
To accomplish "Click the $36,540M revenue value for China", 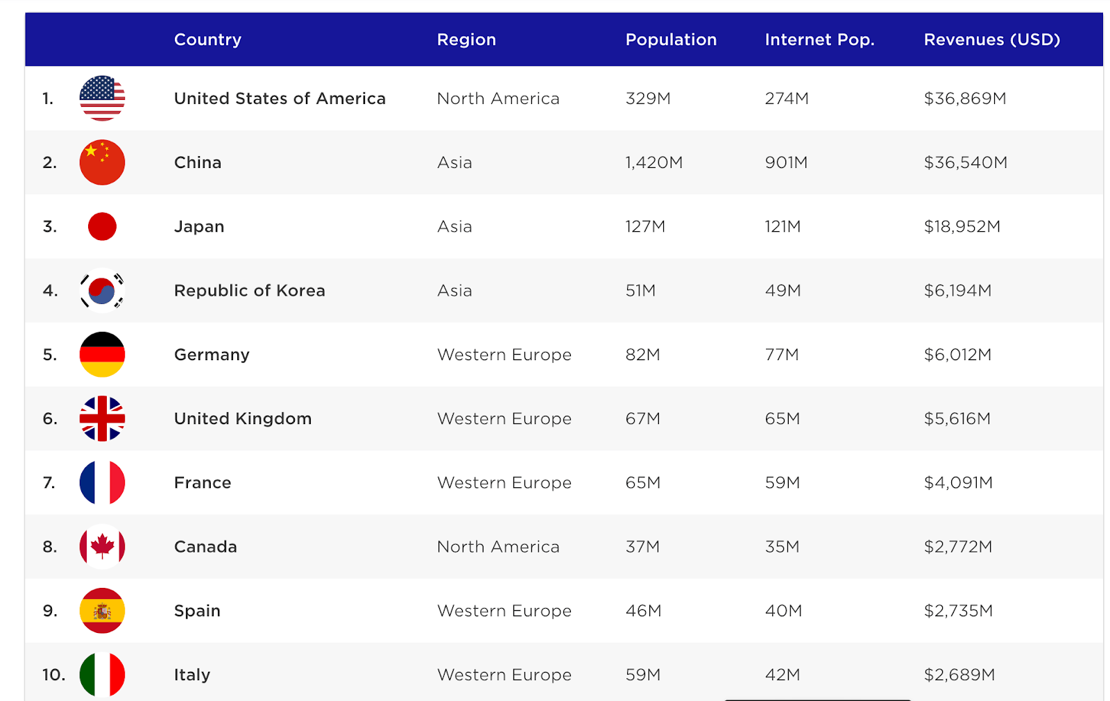I will pyautogui.click(x=965, y=162).
